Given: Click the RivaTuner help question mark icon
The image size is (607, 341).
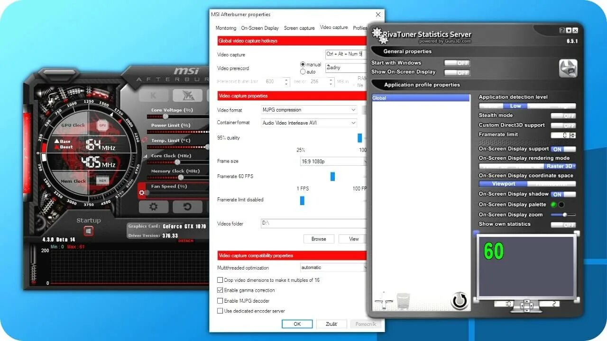Looking at the screenshot, I should 562,30.
